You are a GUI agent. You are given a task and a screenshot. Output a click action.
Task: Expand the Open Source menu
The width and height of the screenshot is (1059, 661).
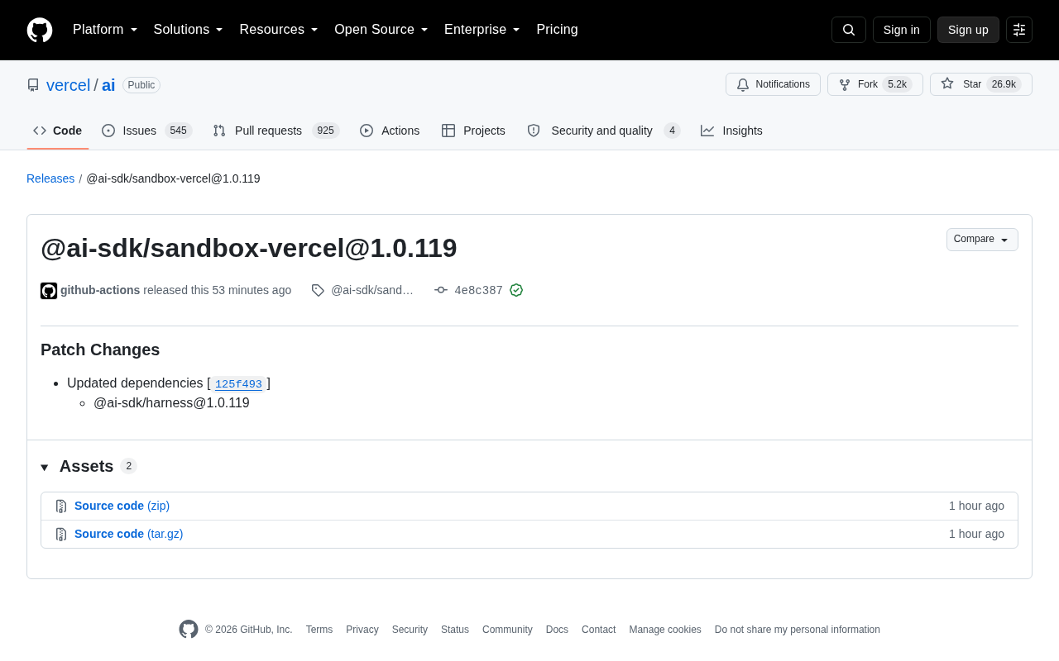point(381,30)
